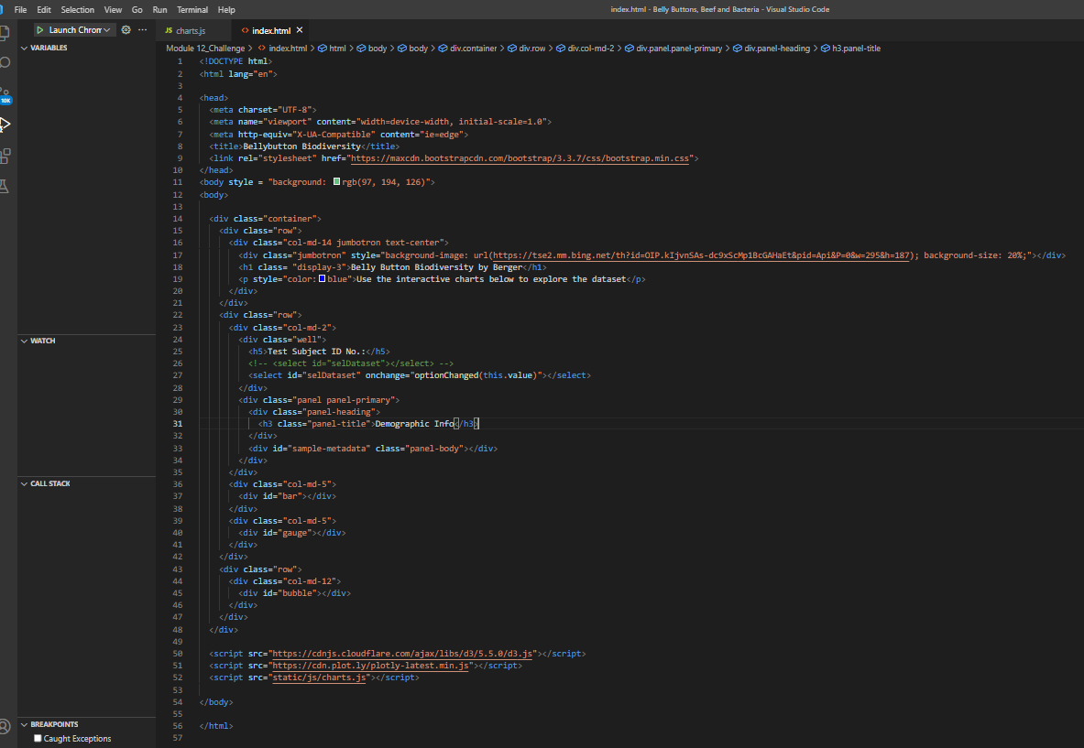1084x748 pixels.
Task: Open the Edit menu
Action: [44, 10]
